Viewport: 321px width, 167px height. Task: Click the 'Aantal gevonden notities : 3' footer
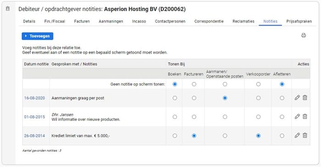pos(42,151)
